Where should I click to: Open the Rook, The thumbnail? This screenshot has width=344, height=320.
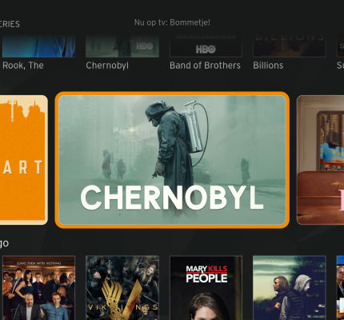39,46
